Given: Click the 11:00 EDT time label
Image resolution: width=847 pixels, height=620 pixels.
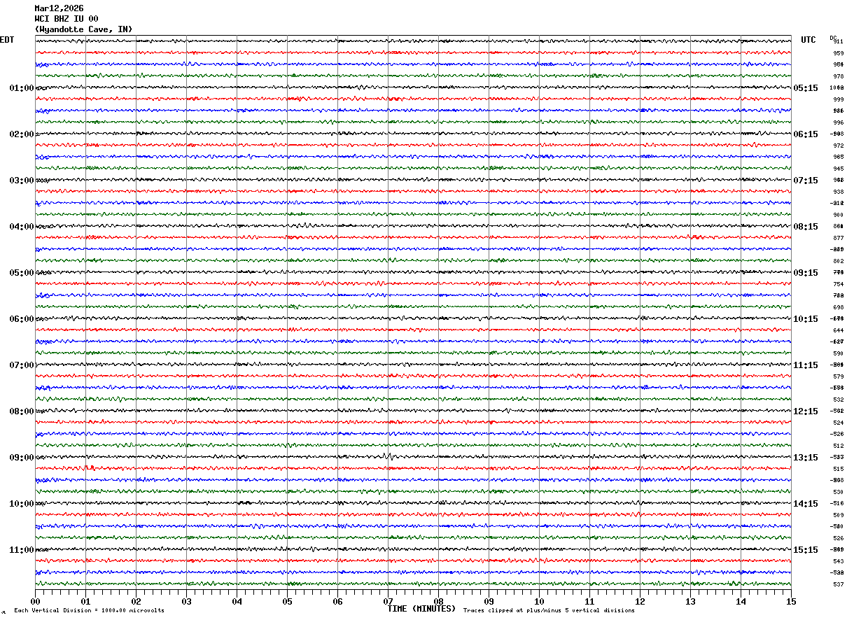Looking at the screenshot, I should (x=21, y=550).
